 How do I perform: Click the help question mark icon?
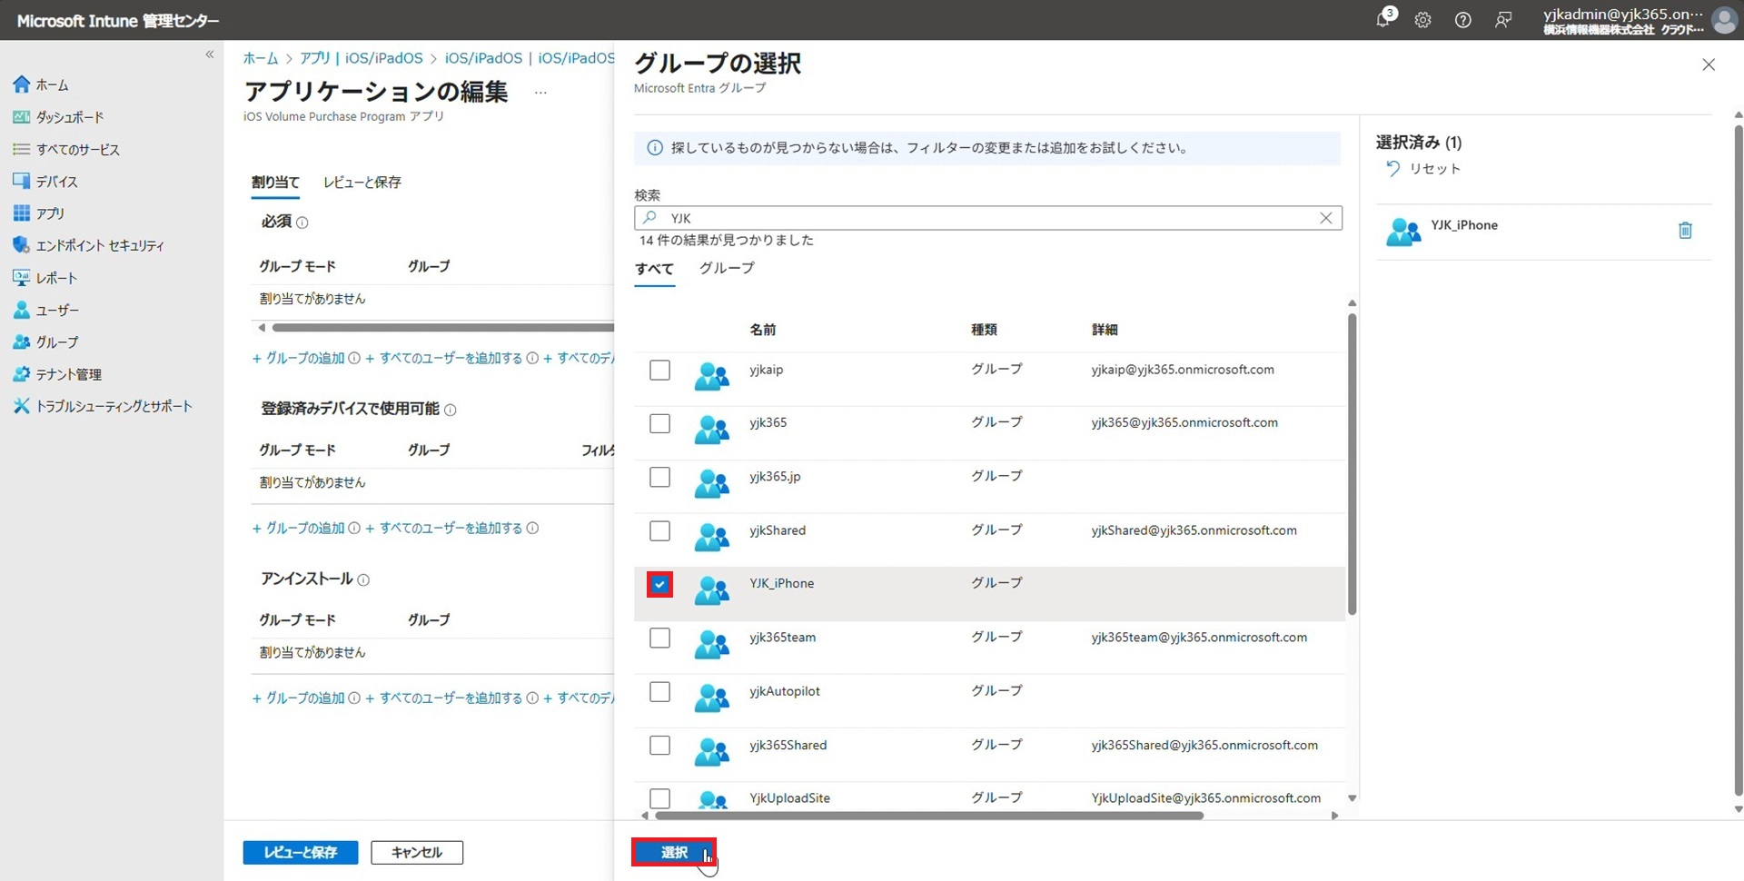[x=1462, y=20]
